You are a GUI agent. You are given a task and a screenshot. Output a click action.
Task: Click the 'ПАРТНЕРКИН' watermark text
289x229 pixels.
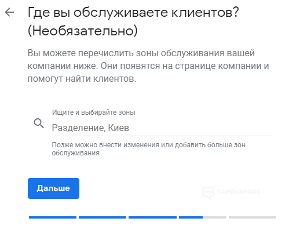(x=238, y=192)
